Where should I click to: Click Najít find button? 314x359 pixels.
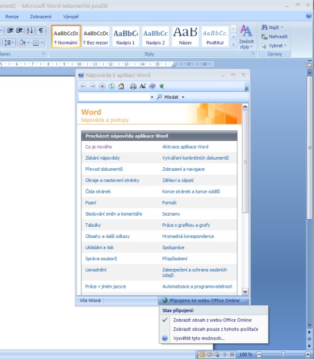[271, 27]
